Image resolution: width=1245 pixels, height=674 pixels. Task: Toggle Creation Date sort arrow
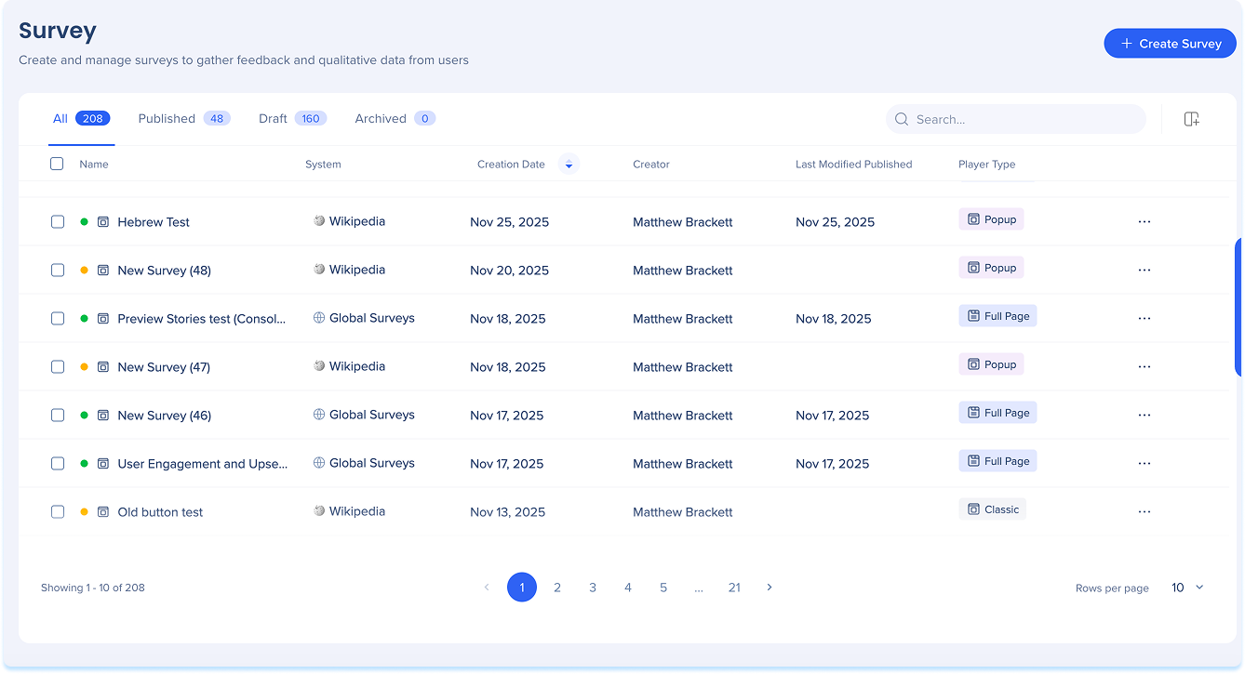click(x=569, y=165)
